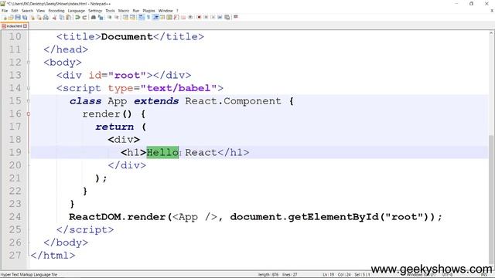
Task: Click the Zoom Out toolbar icon
Action: click(117, 17)
